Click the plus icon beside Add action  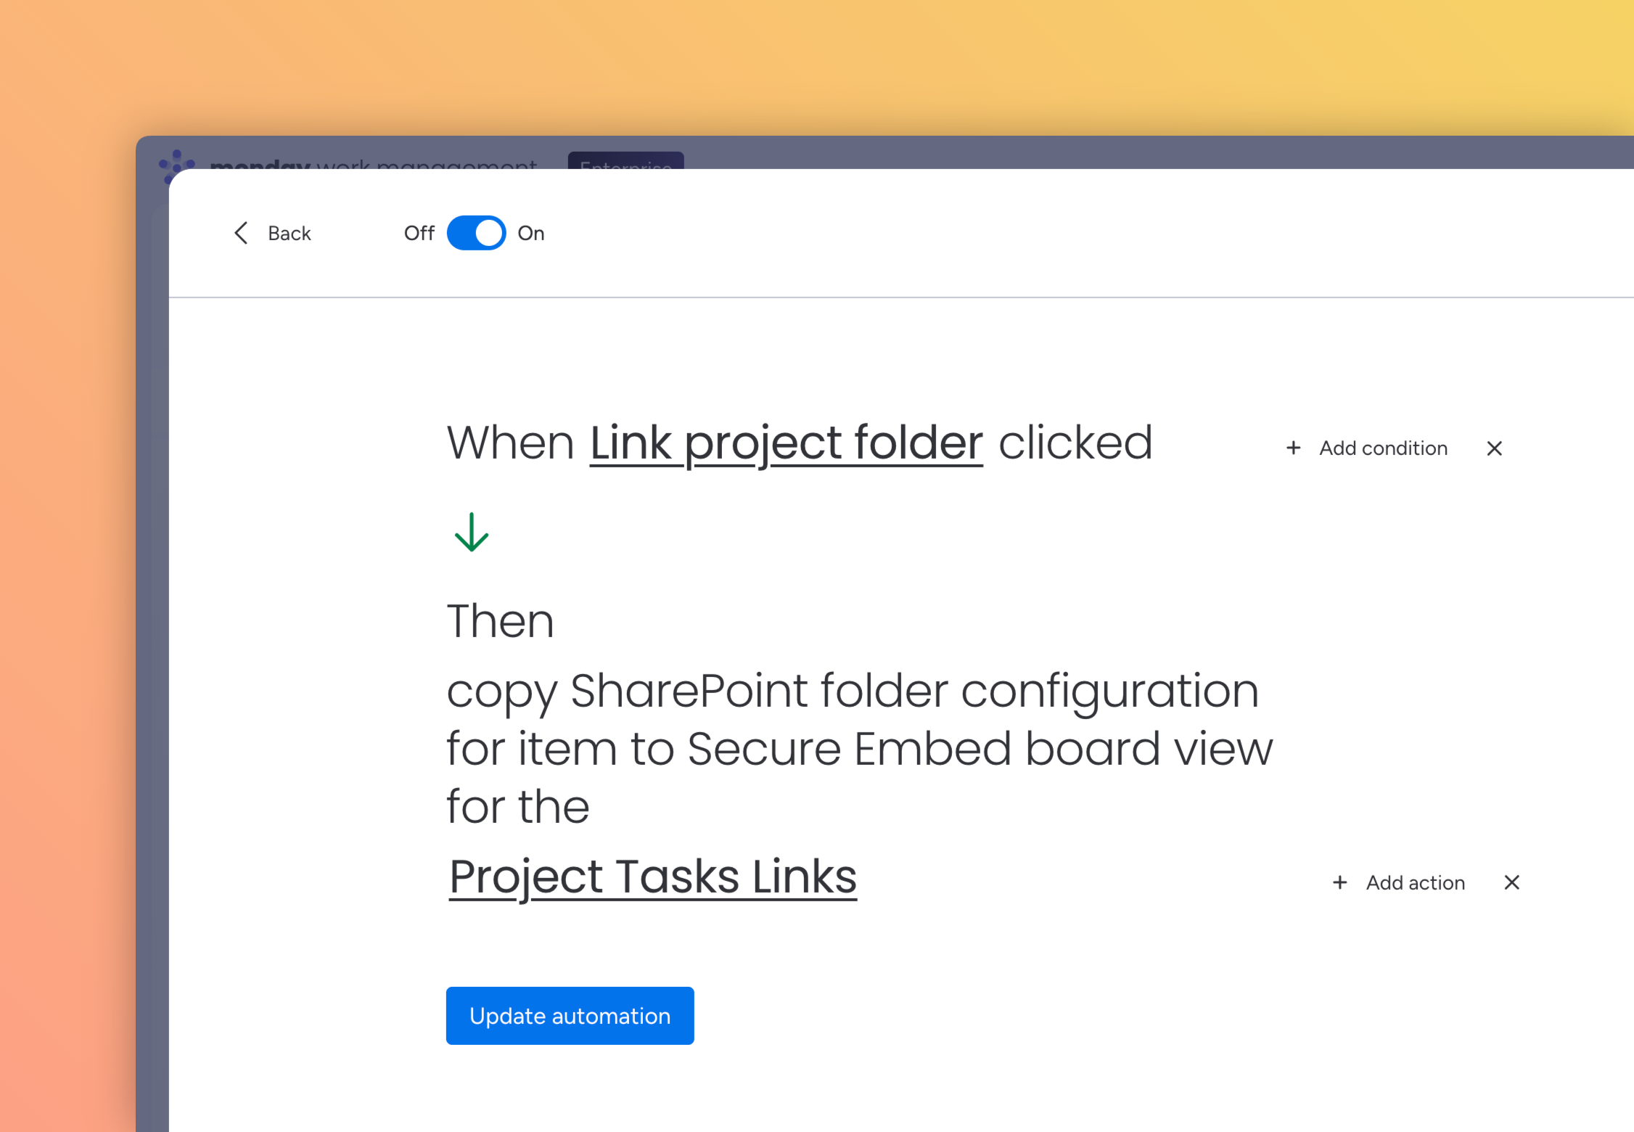[x=1339, y=882]
